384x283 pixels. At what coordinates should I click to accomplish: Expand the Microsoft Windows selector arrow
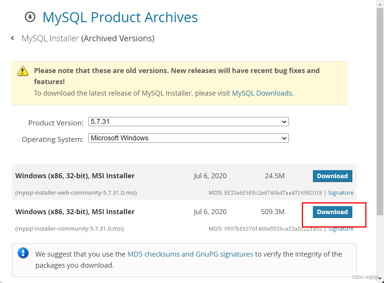(284, 138)
